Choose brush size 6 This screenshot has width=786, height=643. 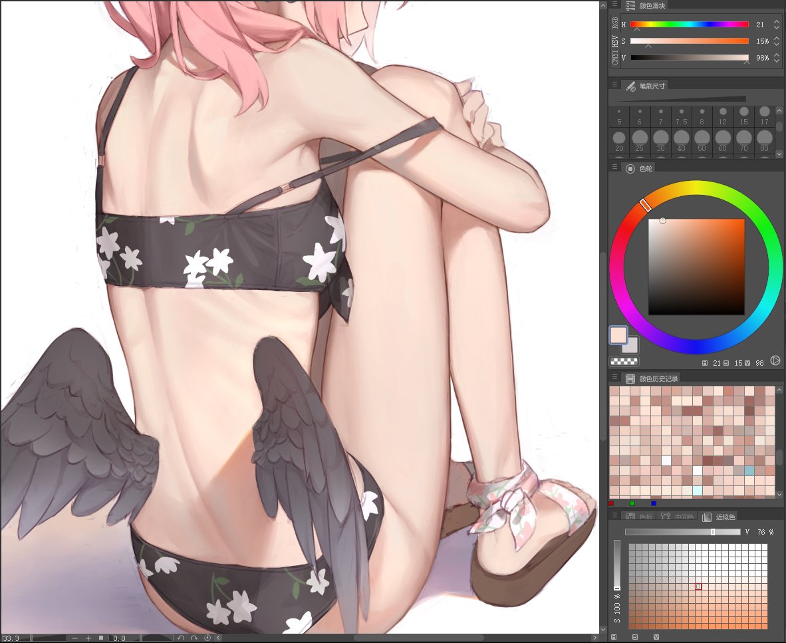tap(640, 116)
